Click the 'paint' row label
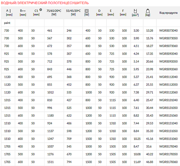The image size is (180, 166). click(x=7, y=23)
